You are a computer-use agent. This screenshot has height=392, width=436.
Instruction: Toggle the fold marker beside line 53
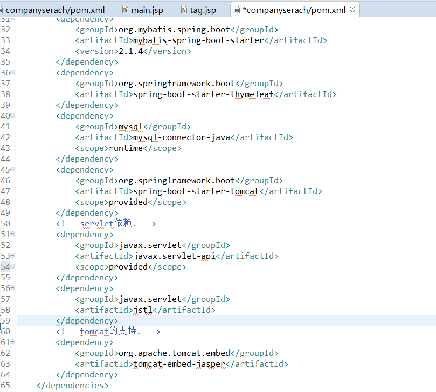(12, 256)
